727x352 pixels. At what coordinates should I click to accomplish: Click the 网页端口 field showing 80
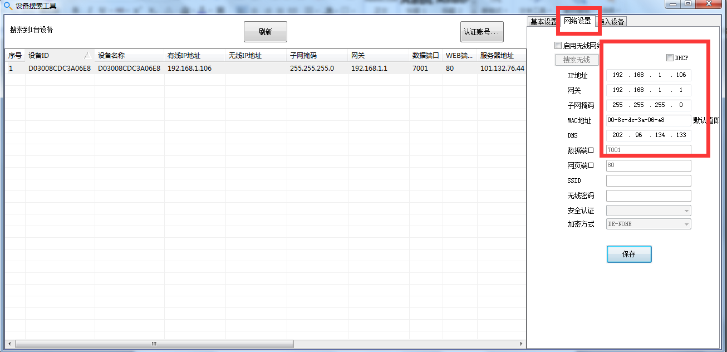[x=649, y=165]
